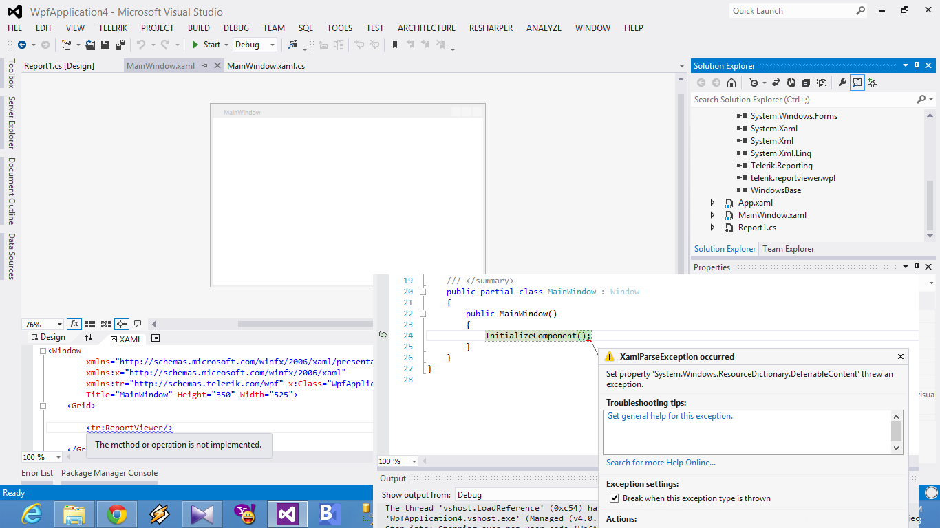Click the Home icon in Solution Explorer
Screen dimensions: 940x528
731,82
